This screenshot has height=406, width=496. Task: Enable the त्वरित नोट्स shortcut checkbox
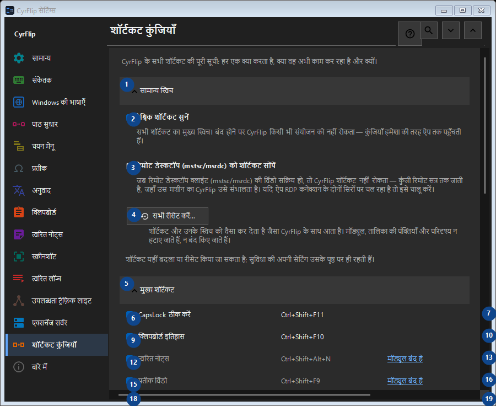click(130, 359)
